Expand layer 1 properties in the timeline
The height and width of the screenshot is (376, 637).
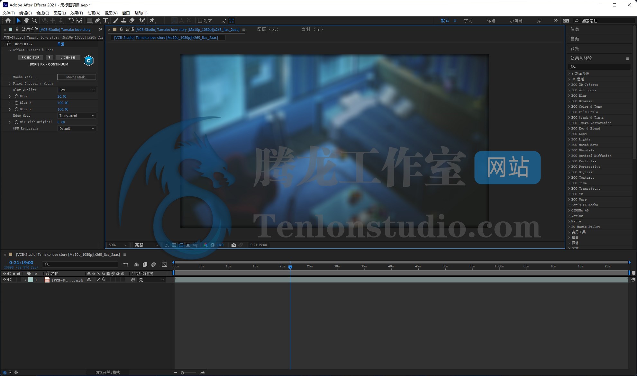pyautogui.click(x=25, y=280)
